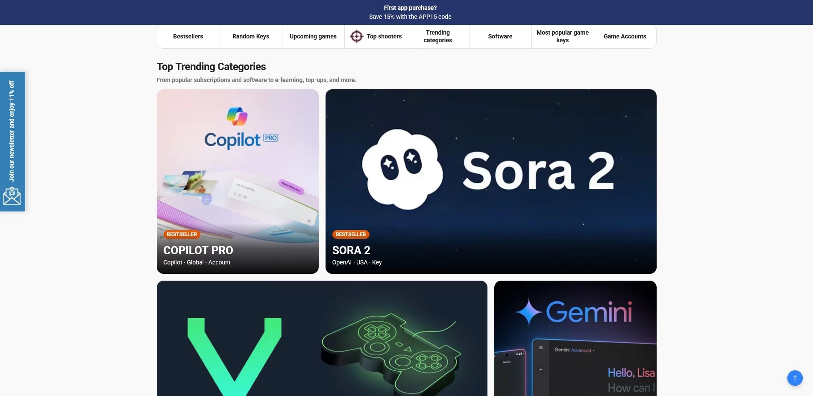Switch to the Software tab
813x396 pixels.
point(500,36)
